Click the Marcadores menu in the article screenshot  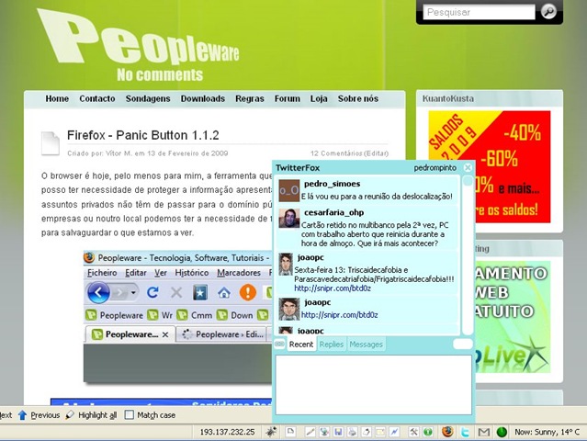click(x=239, y=273)
